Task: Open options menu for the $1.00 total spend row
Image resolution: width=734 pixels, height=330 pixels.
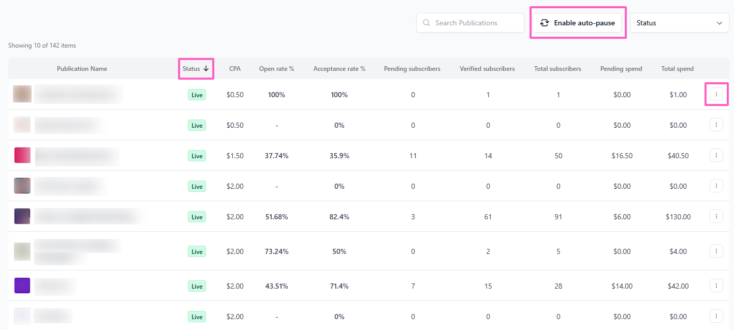Action: click(x=716, y=94)
